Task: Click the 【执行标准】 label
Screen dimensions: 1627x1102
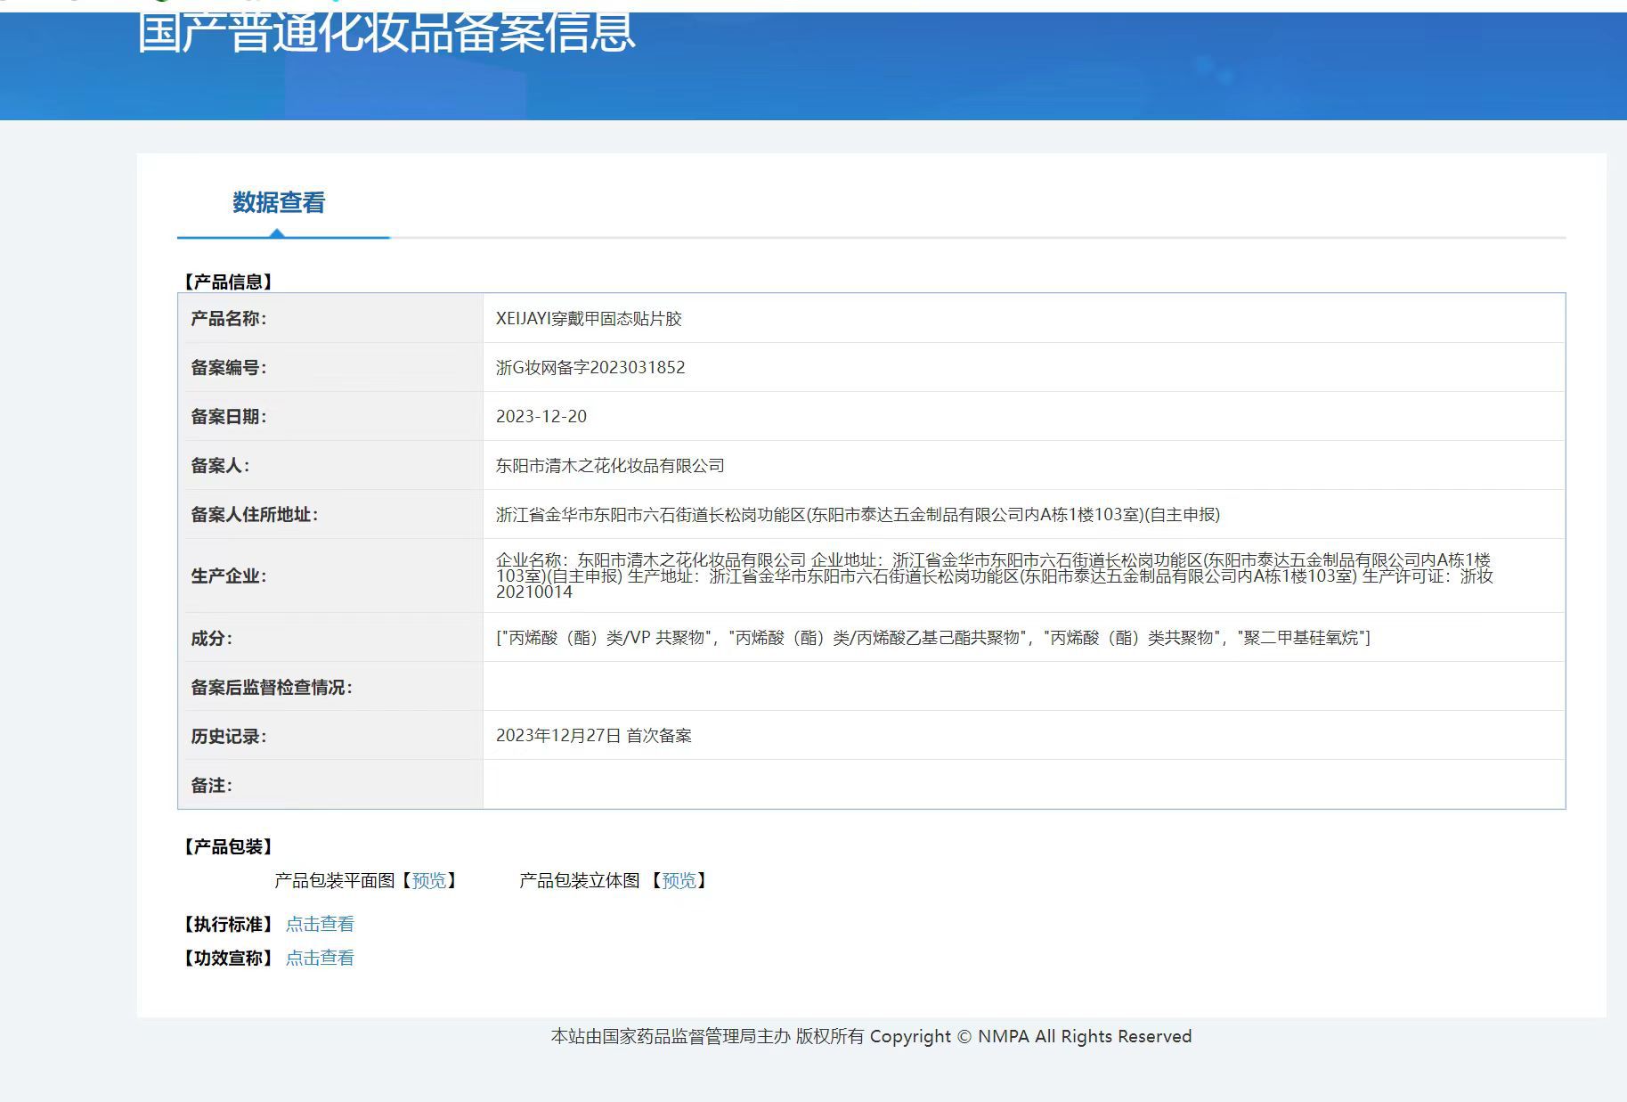Action: [227, 924]
